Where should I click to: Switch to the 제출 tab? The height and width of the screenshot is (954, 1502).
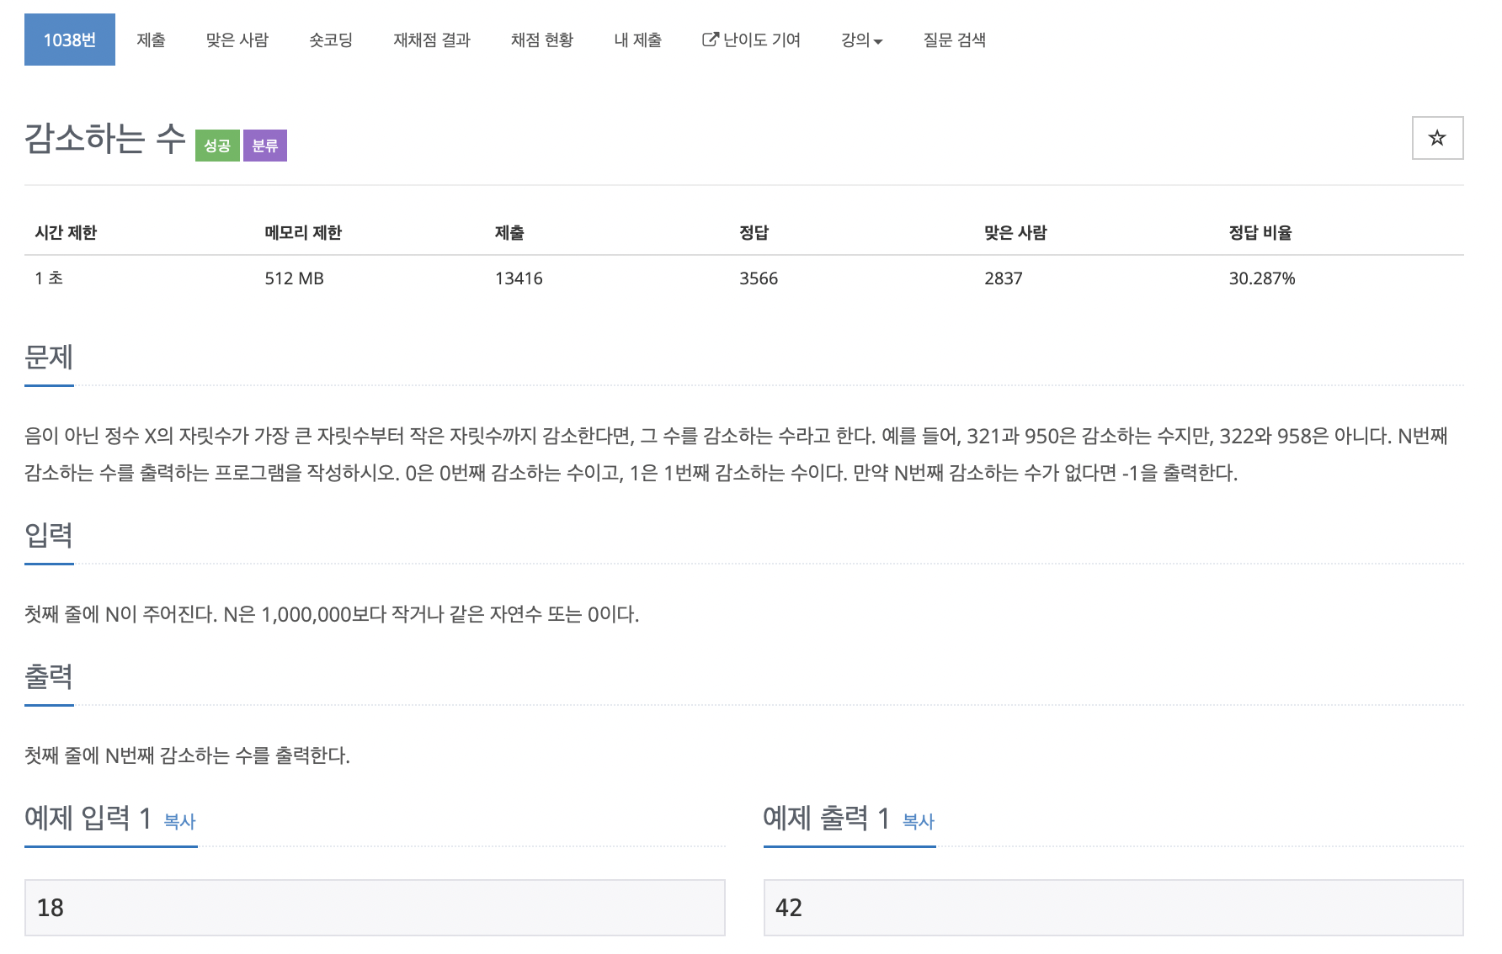[x=152, y=40]
